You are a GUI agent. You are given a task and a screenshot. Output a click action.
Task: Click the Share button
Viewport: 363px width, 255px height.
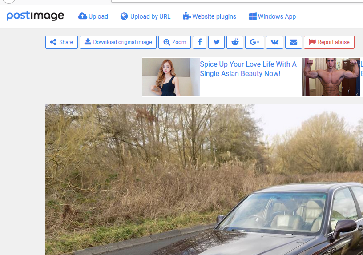(x=61, y=42)
